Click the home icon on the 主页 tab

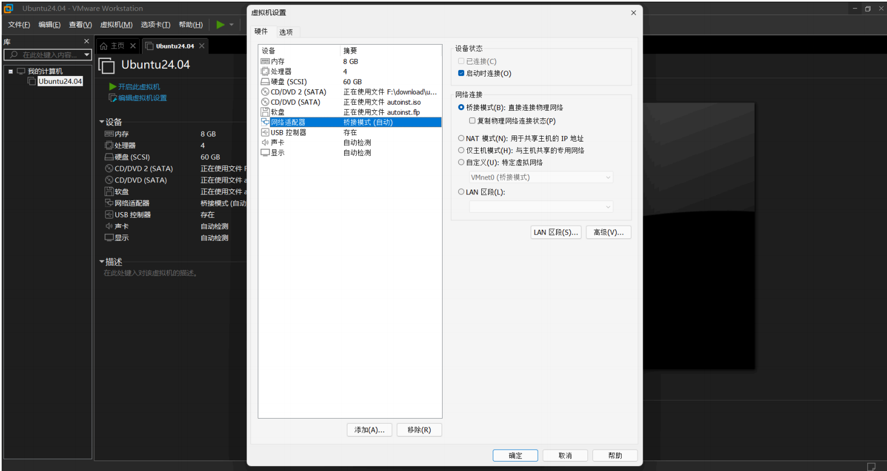pos(104,46)
